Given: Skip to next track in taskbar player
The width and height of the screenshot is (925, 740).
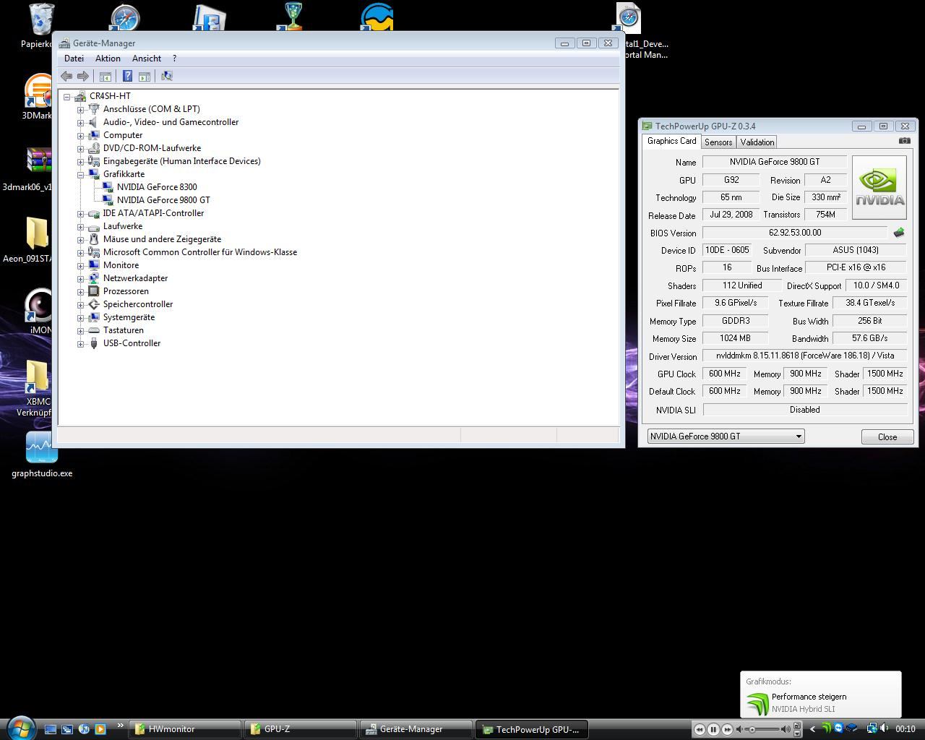Looking at the screenshot, I should [x=728, y=729].
